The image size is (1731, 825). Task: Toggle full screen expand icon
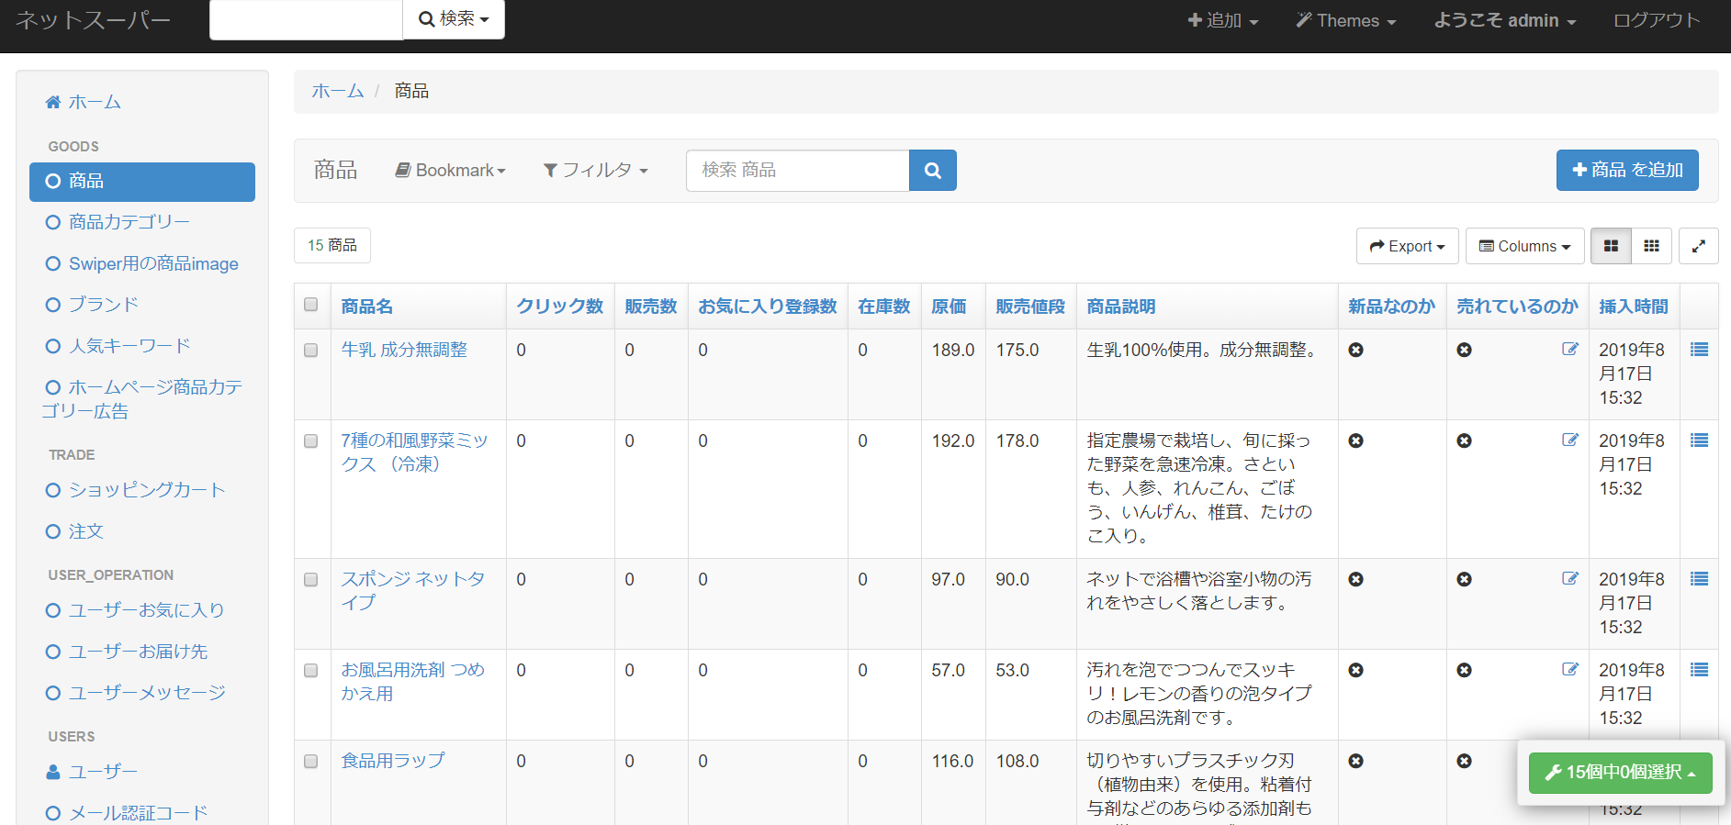(1698, 246)
